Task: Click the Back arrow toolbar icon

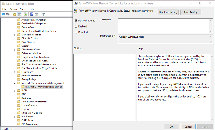Action: (x=3, y=14)
